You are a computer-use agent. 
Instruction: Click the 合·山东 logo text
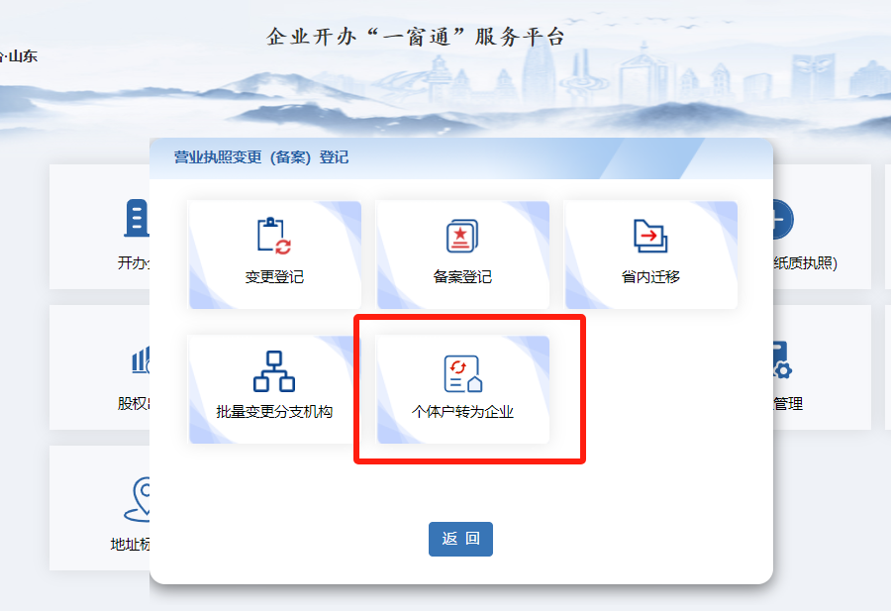click(19, 56)
